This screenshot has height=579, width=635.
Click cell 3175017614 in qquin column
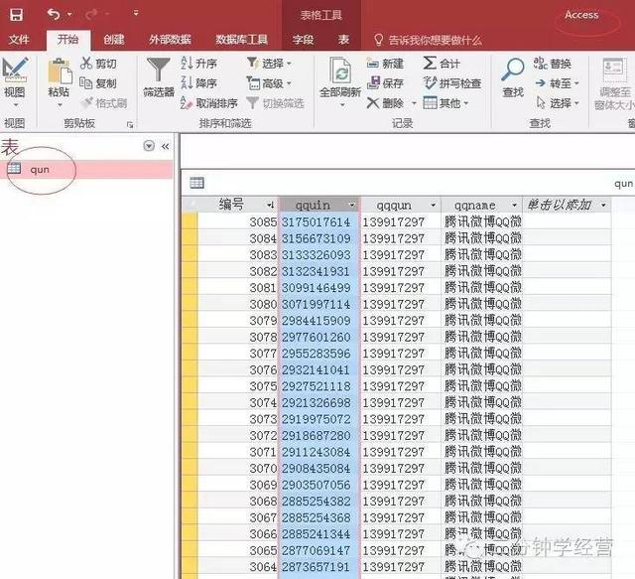coord(319,221)
